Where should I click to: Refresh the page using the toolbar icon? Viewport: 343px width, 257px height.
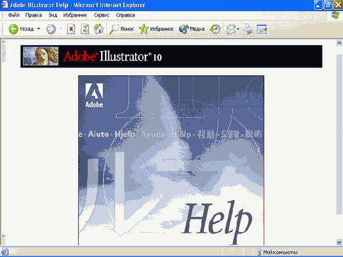point(85,29)
